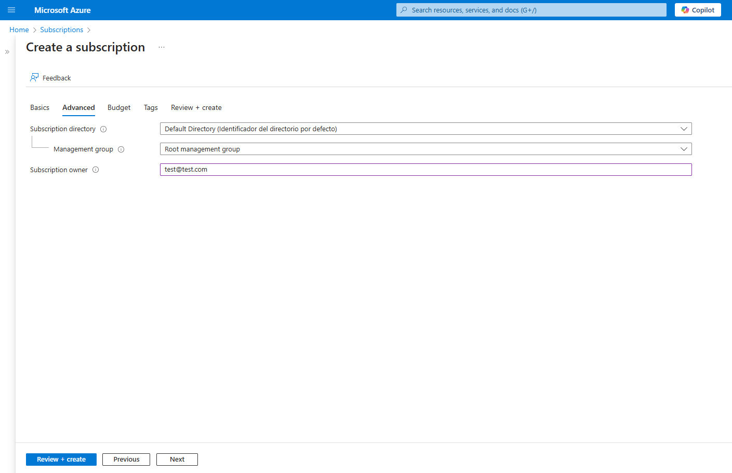Click the Microsoft Azure logo text
The width and height of the screenshot is (732, 473).
(62, 10)
